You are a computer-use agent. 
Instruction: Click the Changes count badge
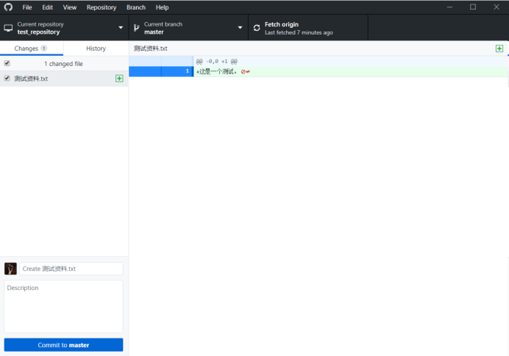(44, 48)
